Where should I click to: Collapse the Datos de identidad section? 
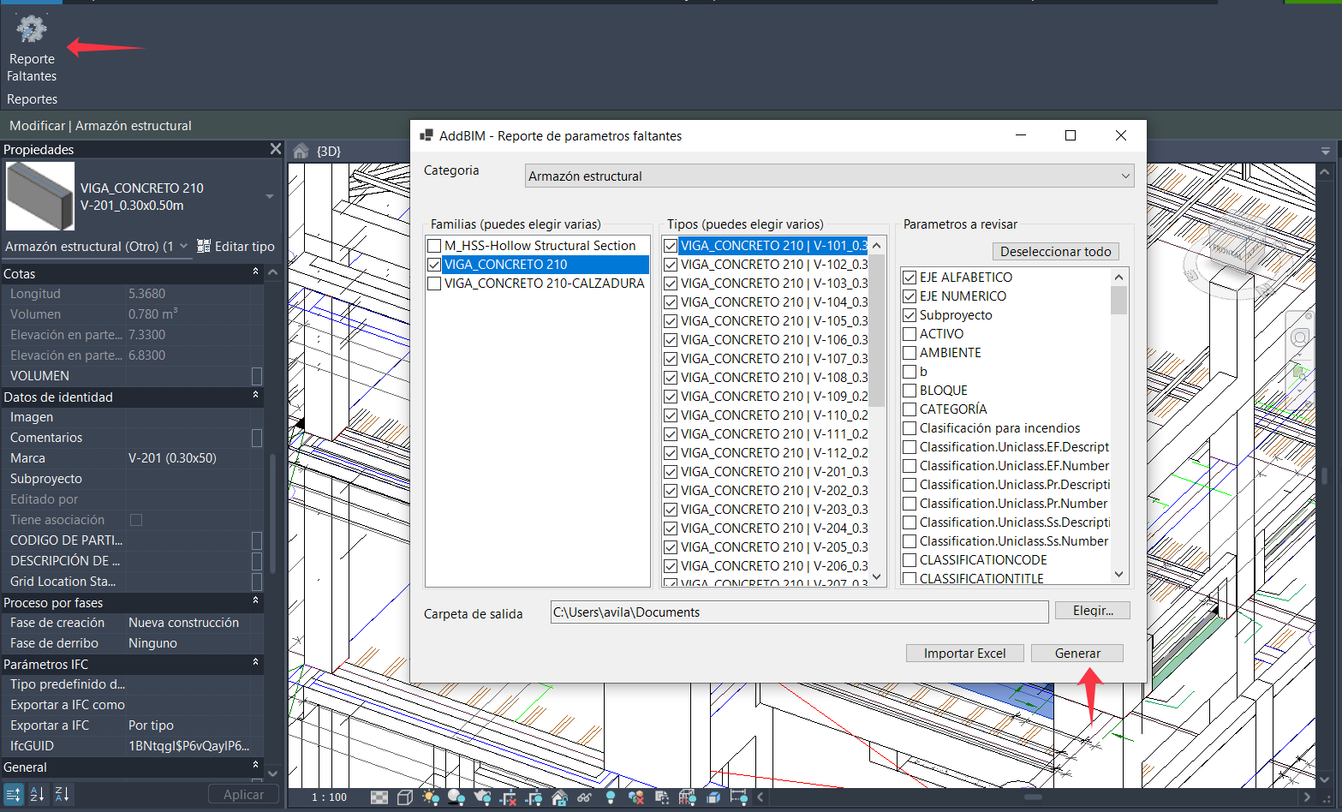click(255, 397)
